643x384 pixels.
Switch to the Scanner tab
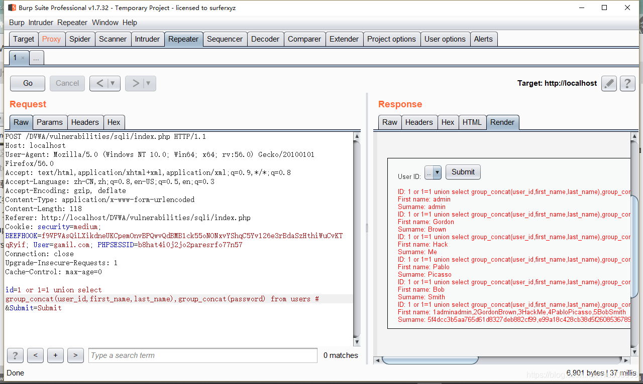[113, 39]
